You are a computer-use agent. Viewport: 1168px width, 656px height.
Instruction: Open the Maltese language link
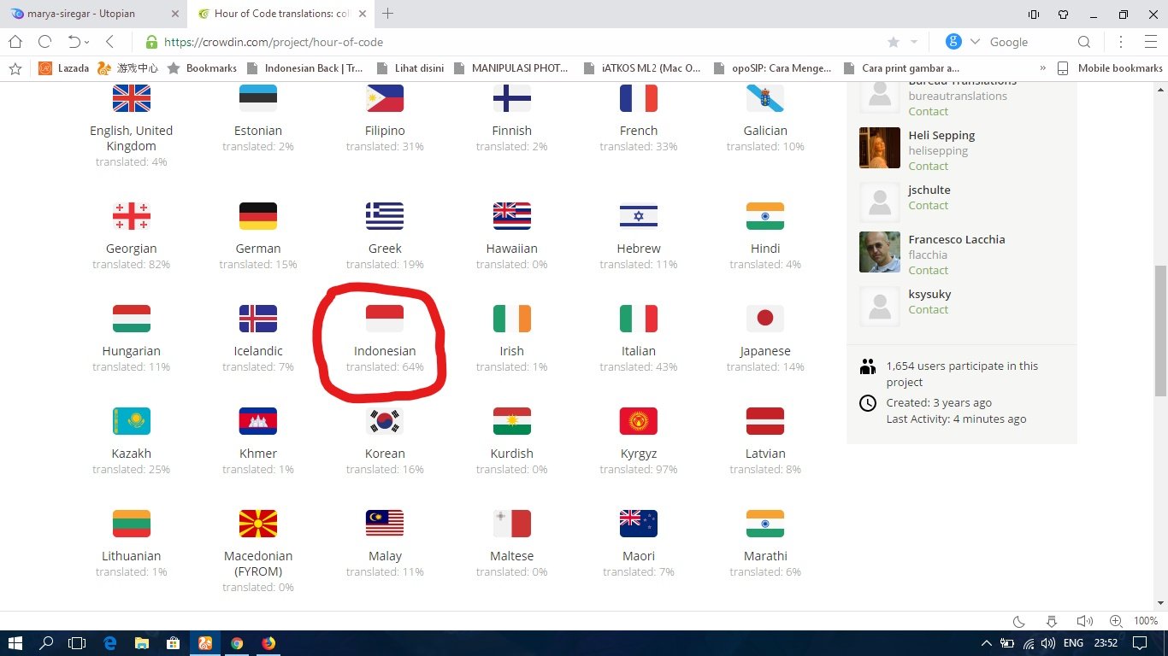click(x=512, y=556)
